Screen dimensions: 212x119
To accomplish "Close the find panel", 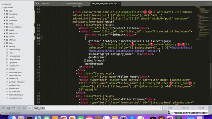I will pos(210,107).
